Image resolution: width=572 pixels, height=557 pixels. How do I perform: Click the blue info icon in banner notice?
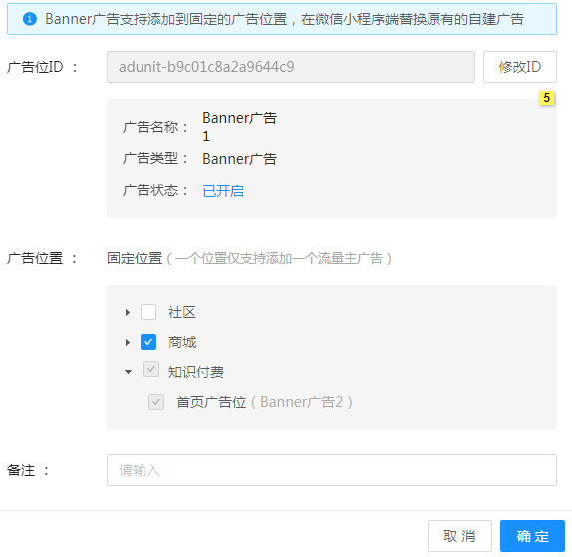click(30, 19)
